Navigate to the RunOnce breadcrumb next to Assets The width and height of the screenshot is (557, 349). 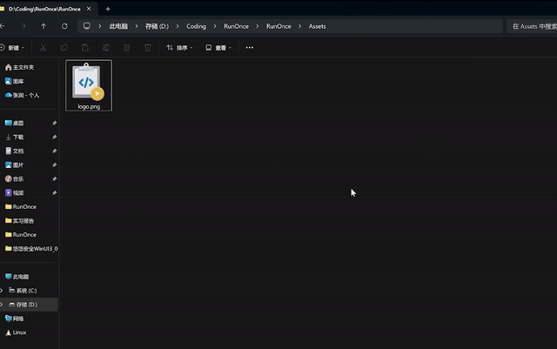click(x=278, y=26)
